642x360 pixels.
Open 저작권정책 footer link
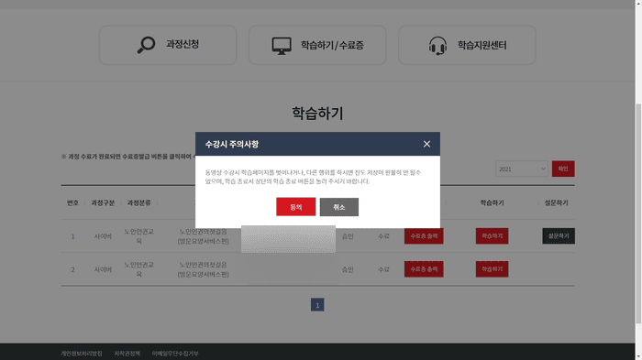127,354
